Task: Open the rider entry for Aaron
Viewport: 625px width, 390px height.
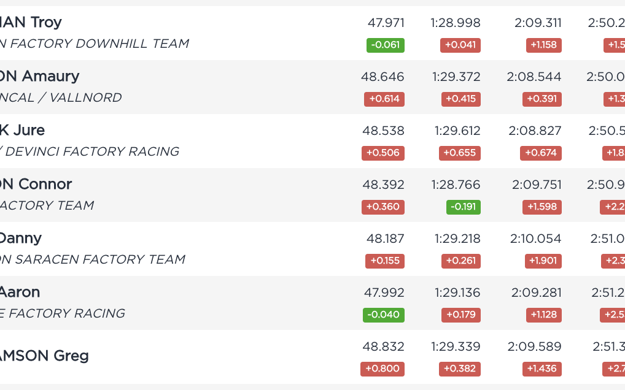Action: pos(20,292)
